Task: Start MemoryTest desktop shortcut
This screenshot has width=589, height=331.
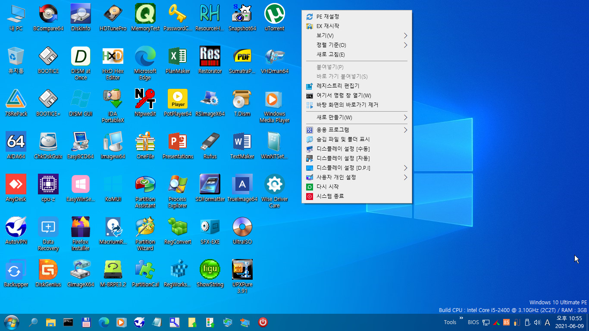Action: pyautogui.click(x=145, y=18)
